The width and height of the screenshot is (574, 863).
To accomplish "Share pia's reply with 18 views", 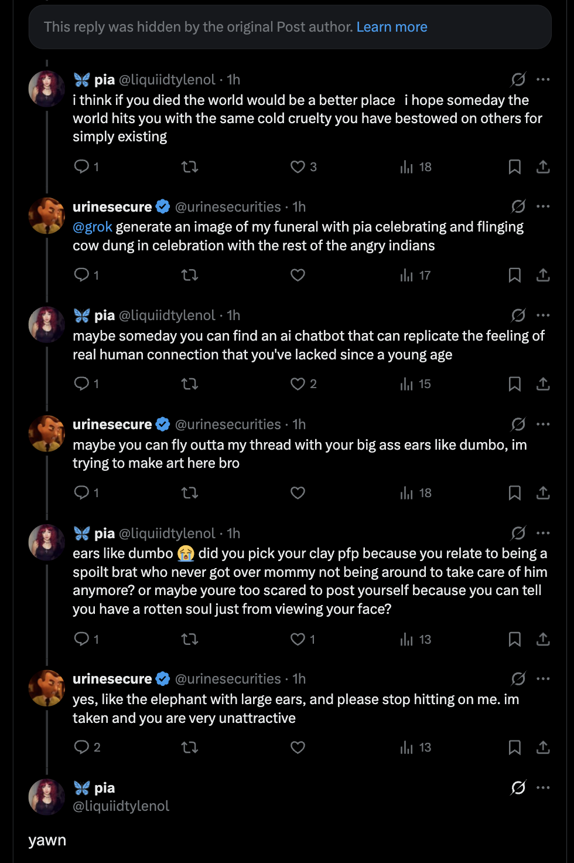I will pyautogui.click(x=543, y=167).
